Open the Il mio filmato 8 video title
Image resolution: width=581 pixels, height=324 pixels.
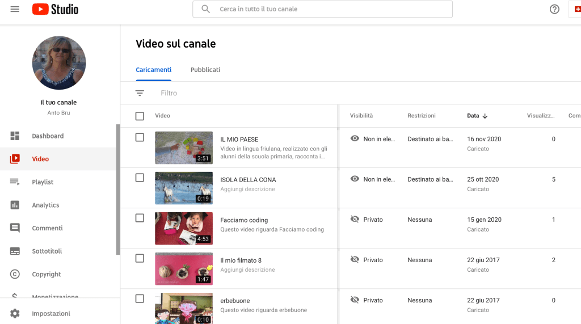241,260
